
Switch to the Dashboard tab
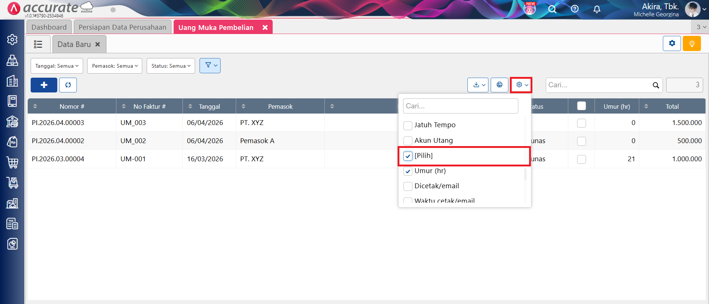(x=49, y=27)
